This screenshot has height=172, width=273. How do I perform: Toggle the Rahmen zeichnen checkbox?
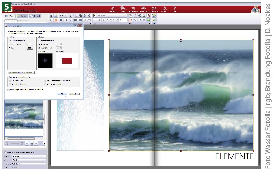10,40
